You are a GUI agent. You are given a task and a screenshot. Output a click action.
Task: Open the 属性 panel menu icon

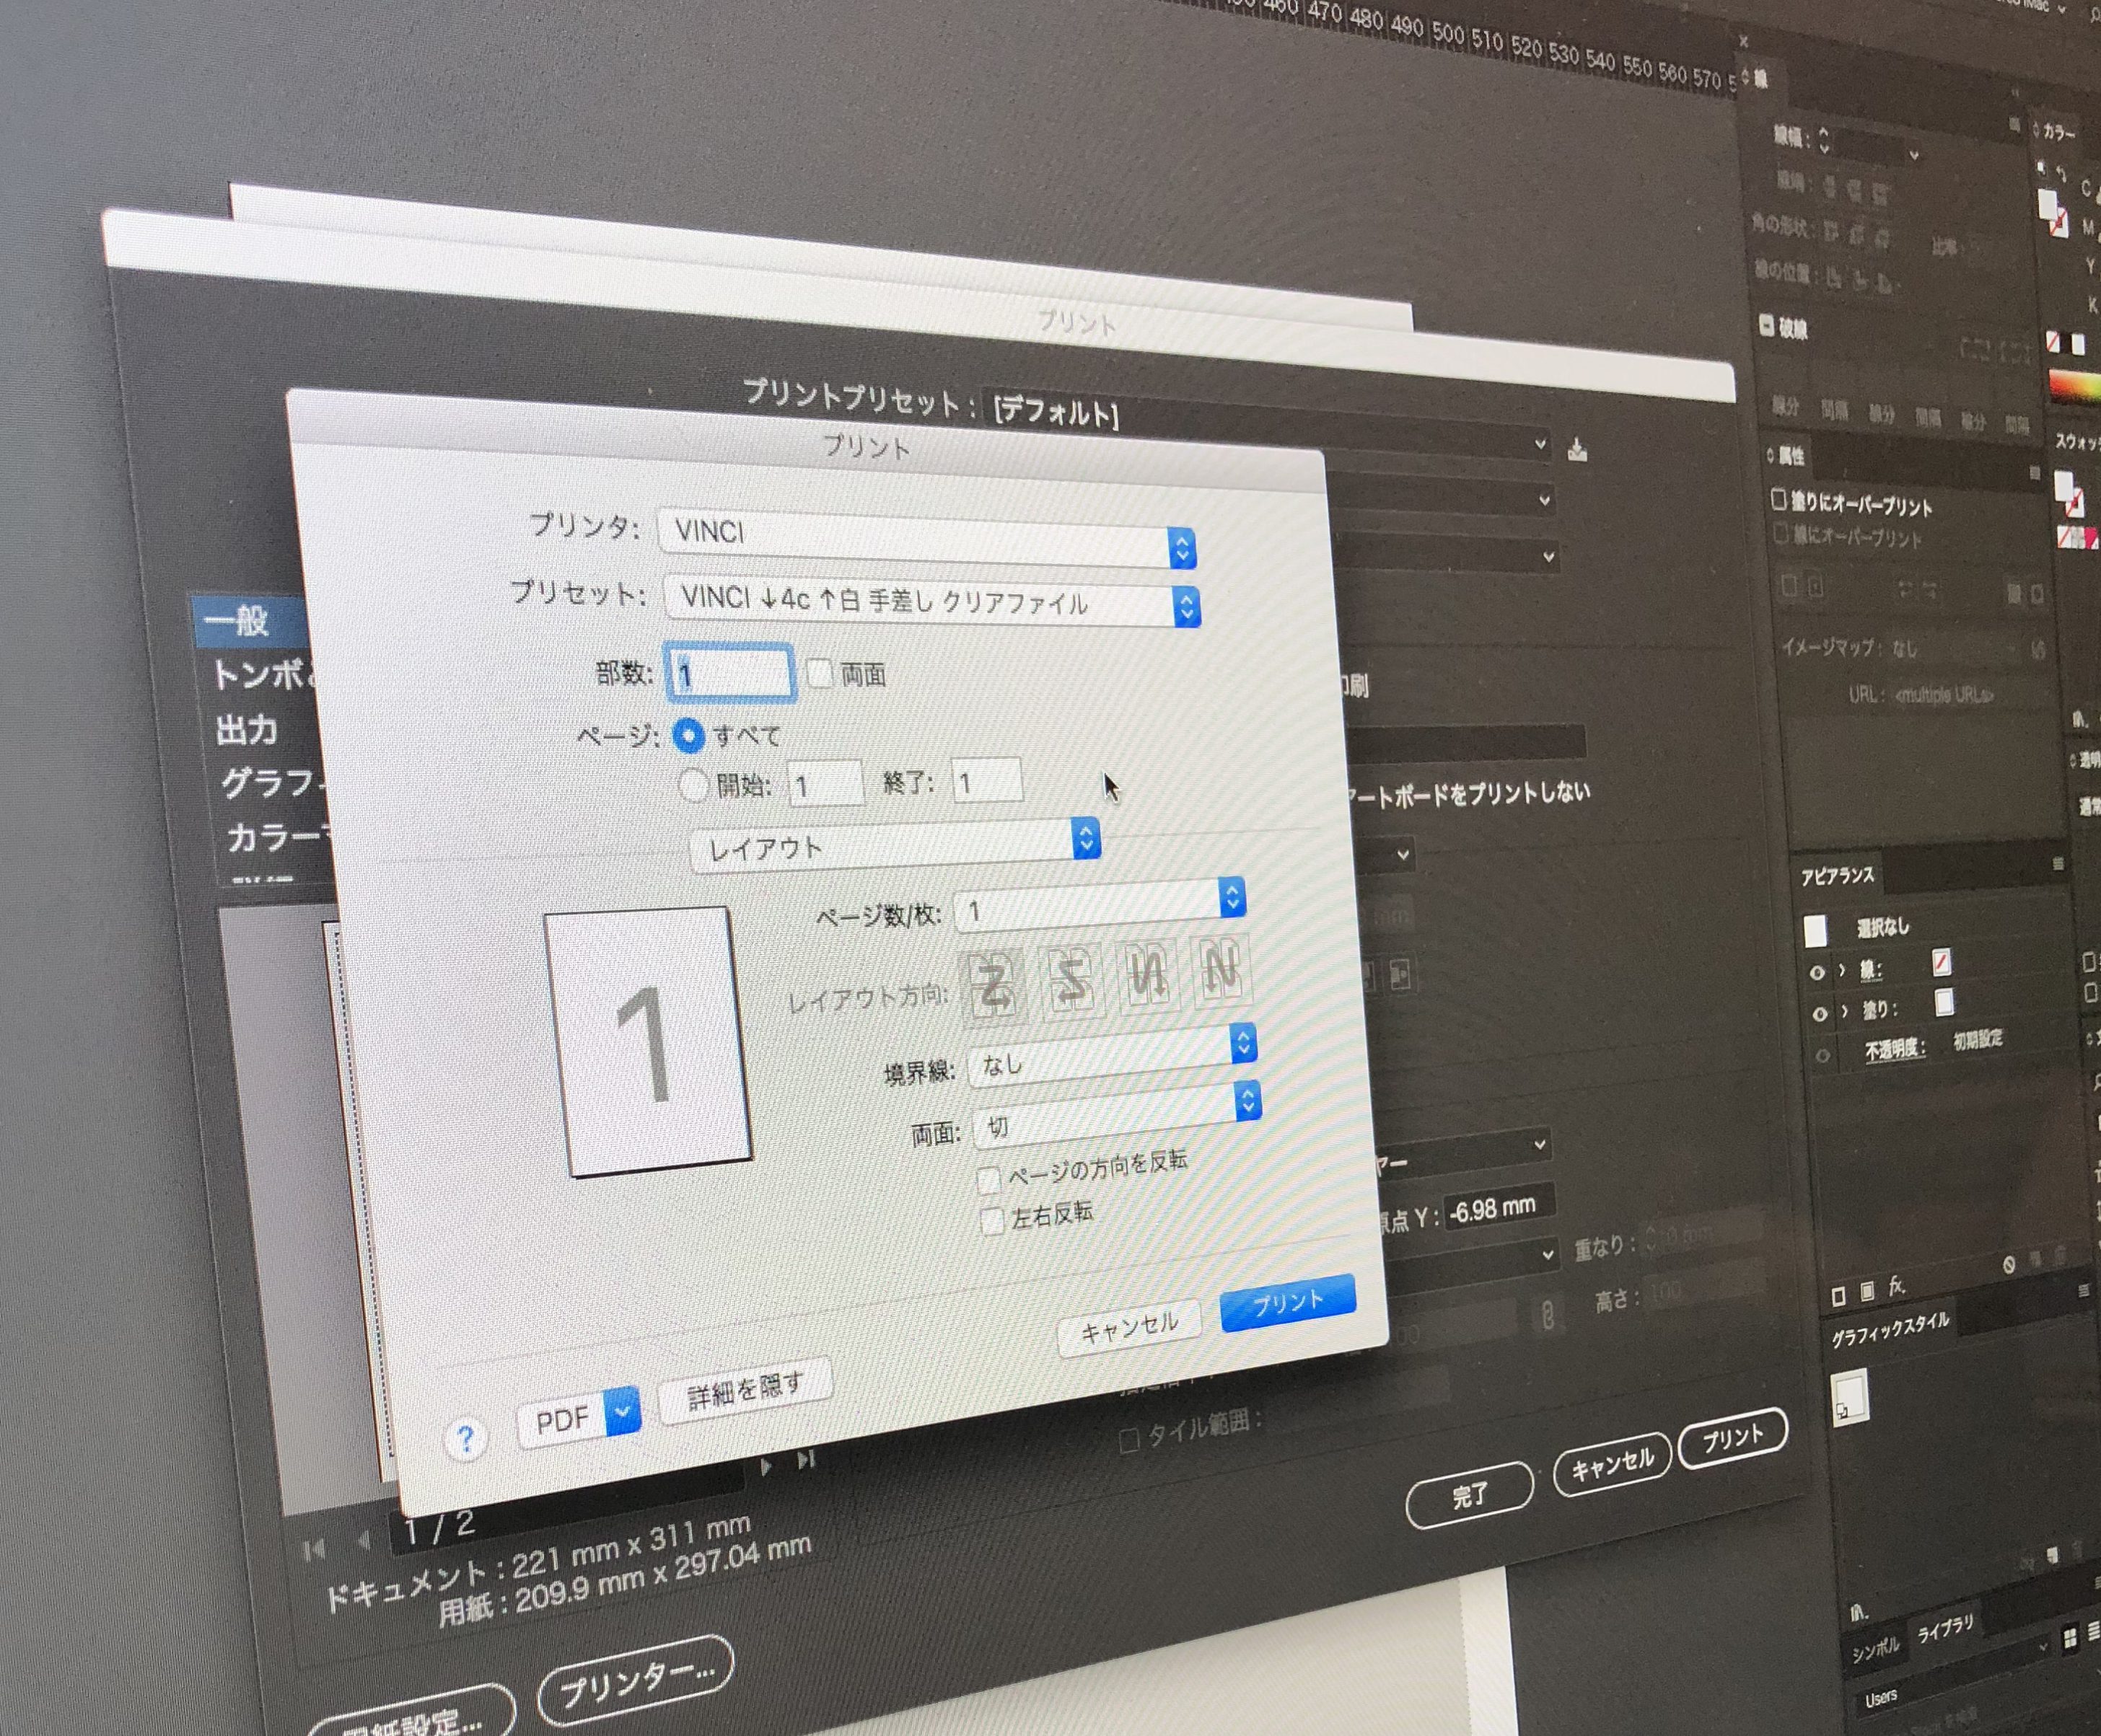2034,472
